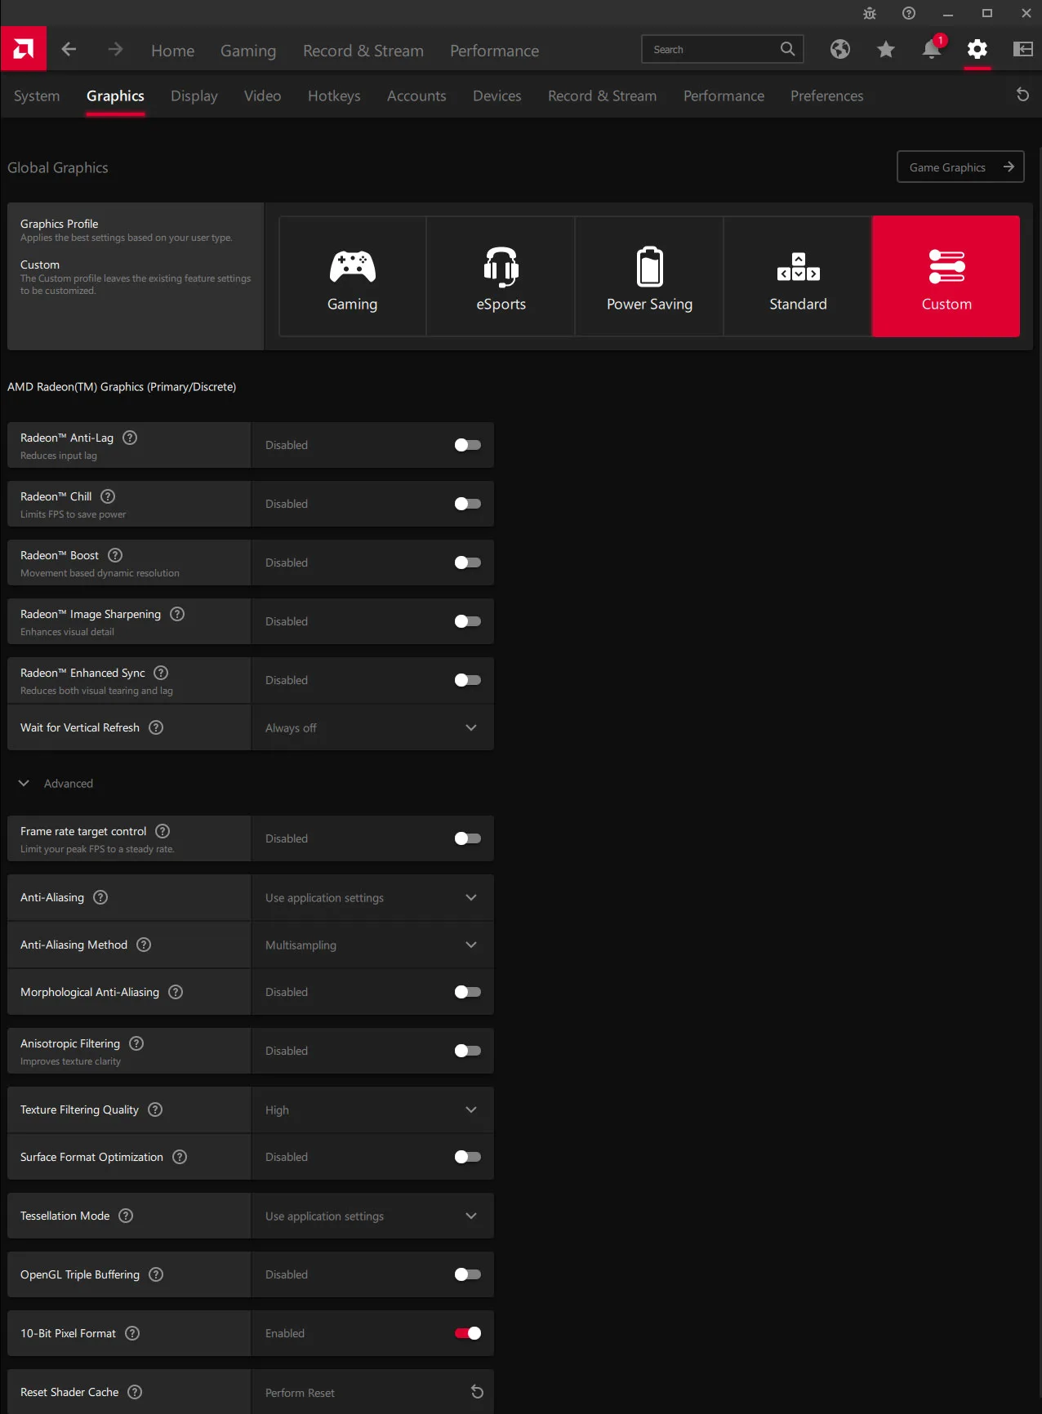Go back with the left arrow
This screenshot has height=1414, width=1042.
(69, 50)
